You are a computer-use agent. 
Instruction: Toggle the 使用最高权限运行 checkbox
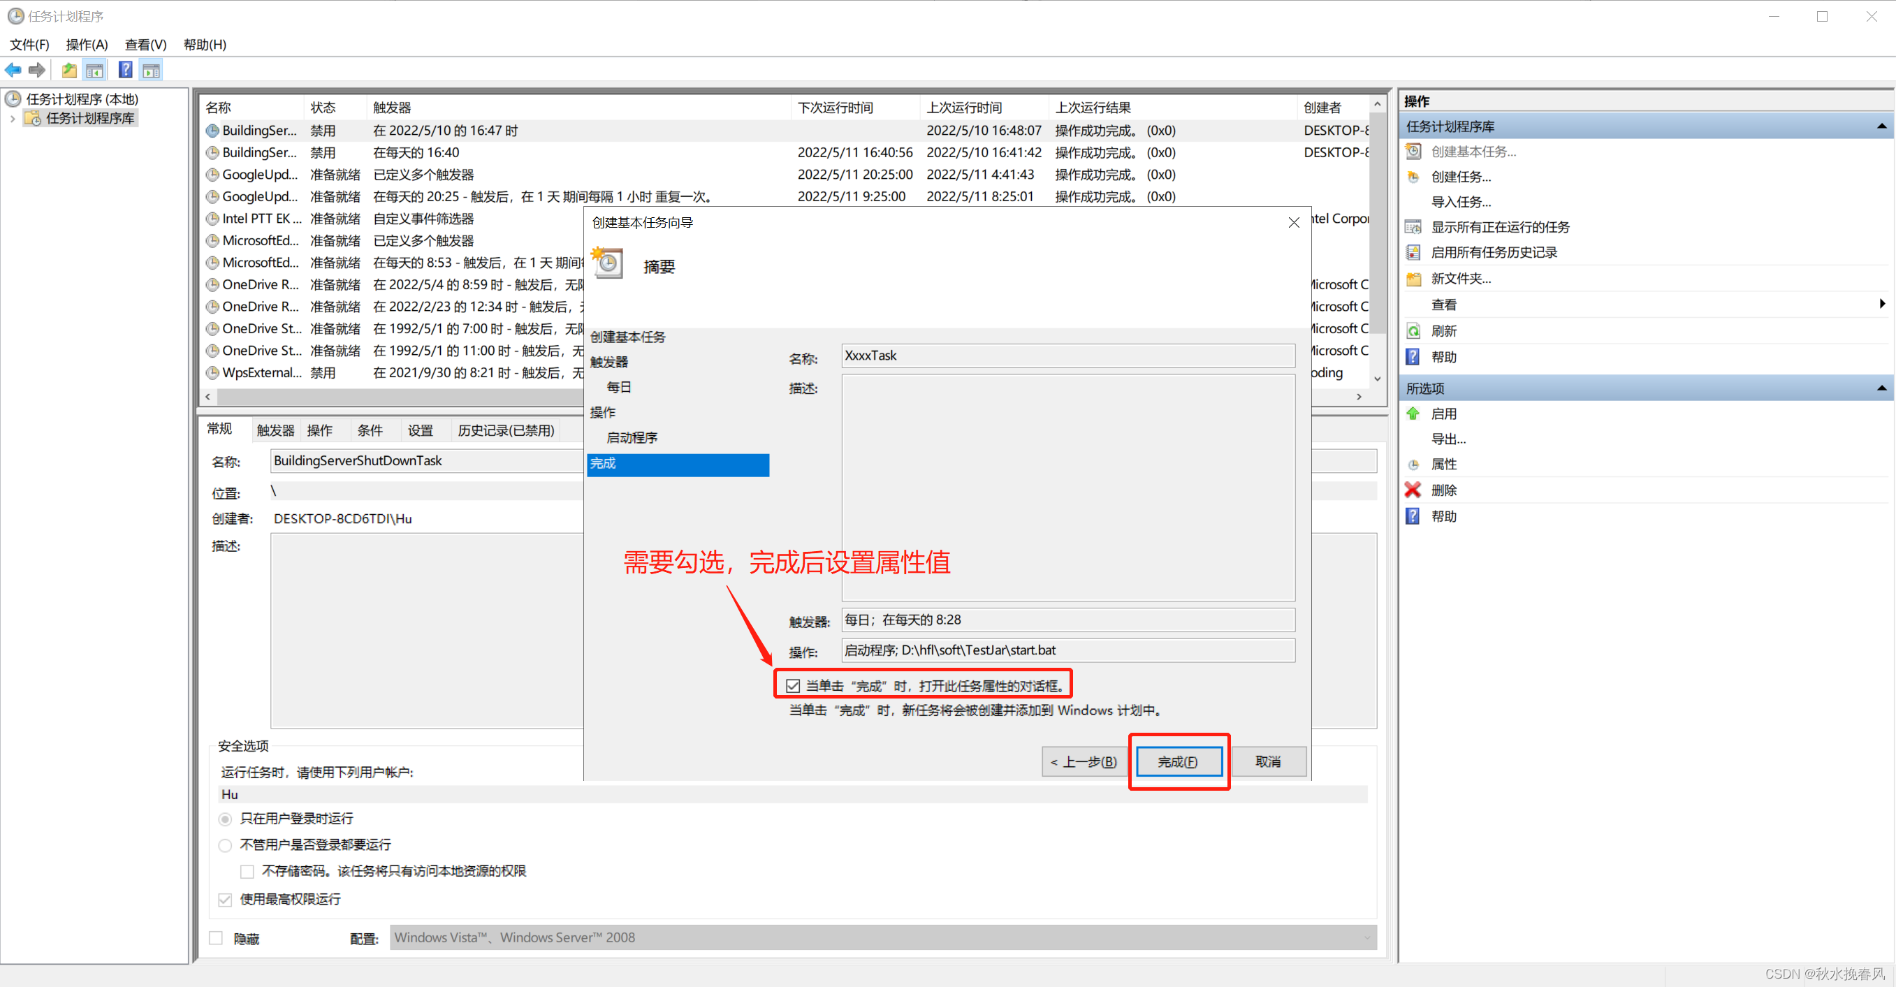click(x=225, y=900)
